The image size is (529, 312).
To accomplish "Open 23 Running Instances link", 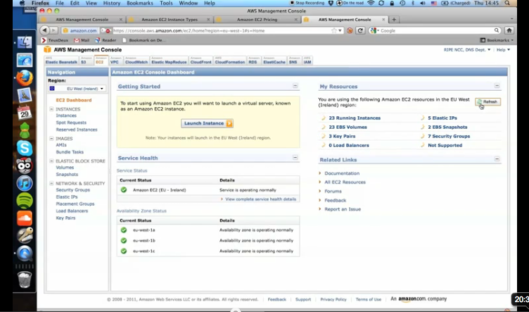I will click(355, 118).
